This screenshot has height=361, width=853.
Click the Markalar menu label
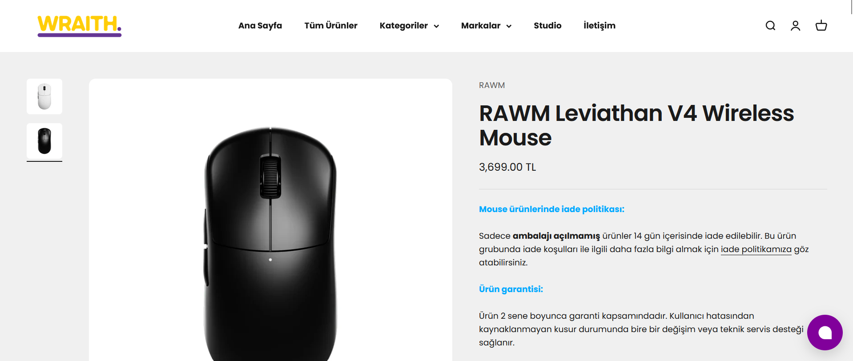(481, 26)
